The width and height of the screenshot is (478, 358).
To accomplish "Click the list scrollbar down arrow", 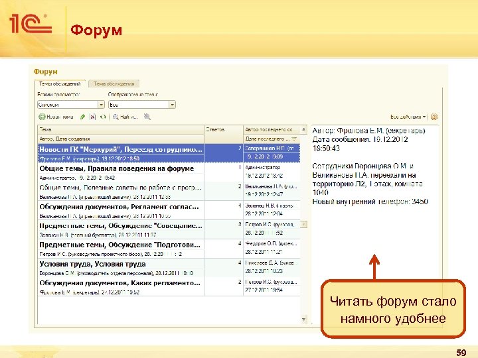I will point(303,320).
